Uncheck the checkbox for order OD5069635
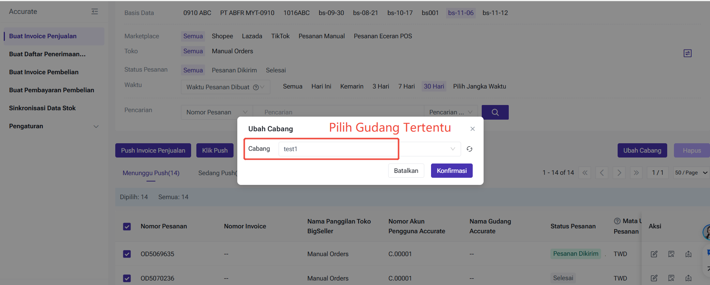 (x=127, y=254)
